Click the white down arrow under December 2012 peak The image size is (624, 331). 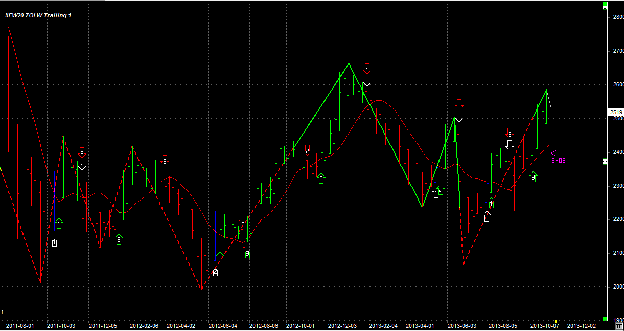click(367, 80)
